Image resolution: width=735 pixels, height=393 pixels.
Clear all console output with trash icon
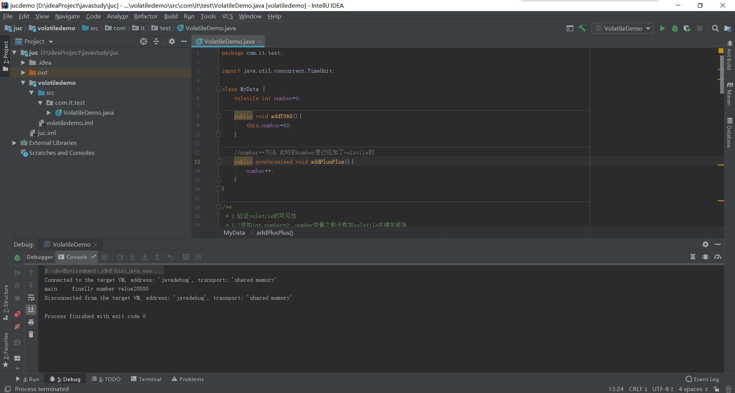pos(31,335)
